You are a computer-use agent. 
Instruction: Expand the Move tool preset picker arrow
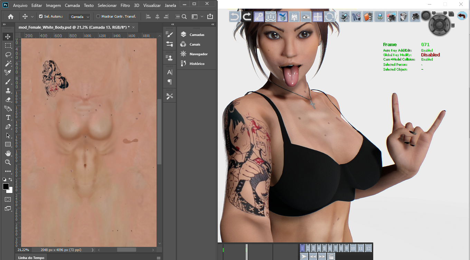pos(32,17)
